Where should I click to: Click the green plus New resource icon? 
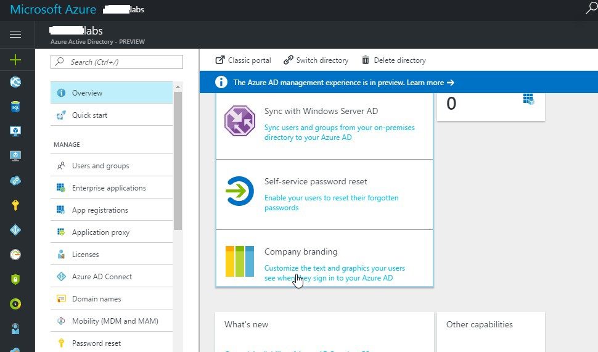15,60
